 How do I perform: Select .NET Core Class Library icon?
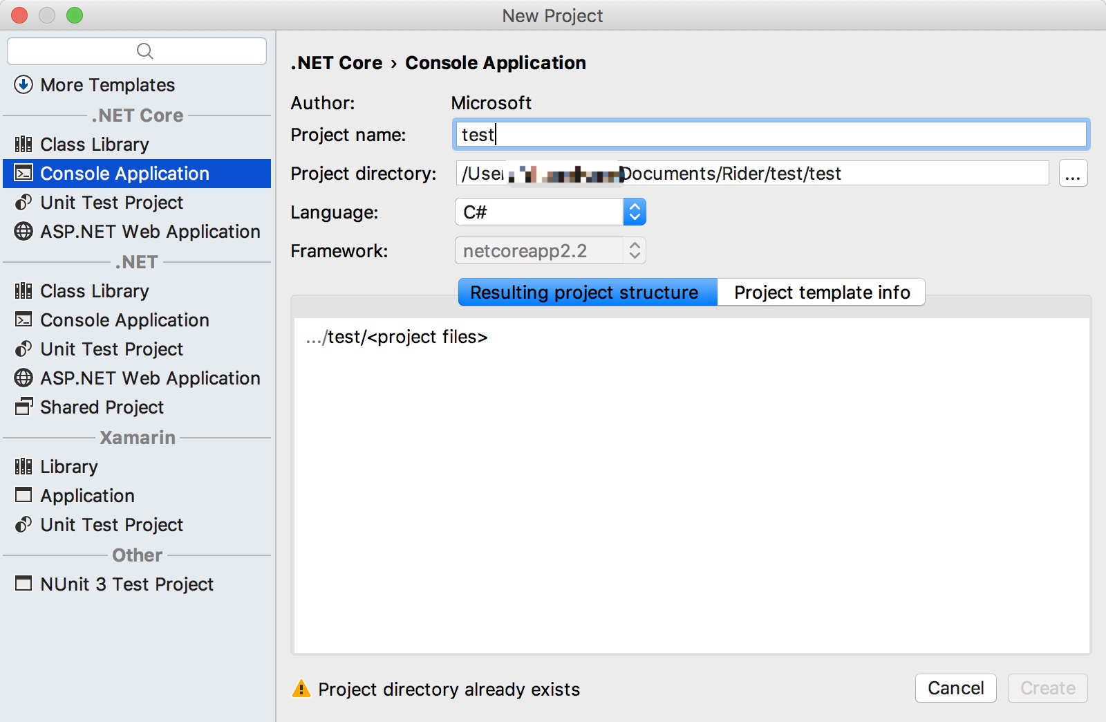click(24, 145)
